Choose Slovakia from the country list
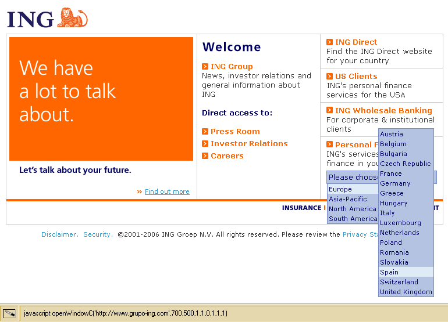Screen dimensions: 448x322 pyautogui.click(x=406, y=262)
